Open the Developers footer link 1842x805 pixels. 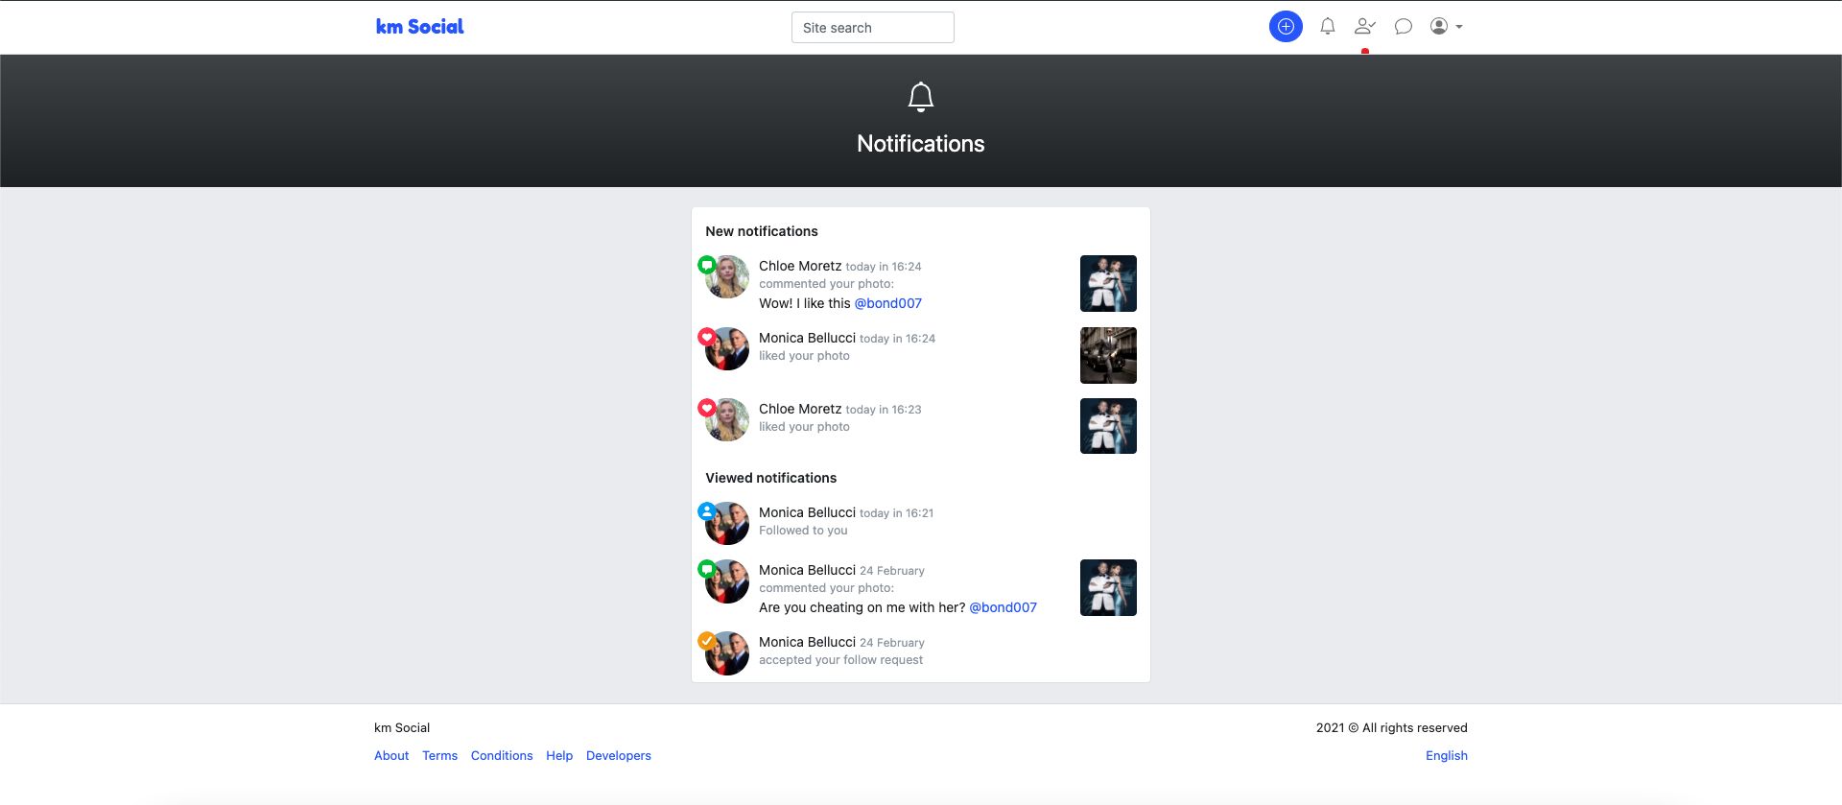point(618,756)
